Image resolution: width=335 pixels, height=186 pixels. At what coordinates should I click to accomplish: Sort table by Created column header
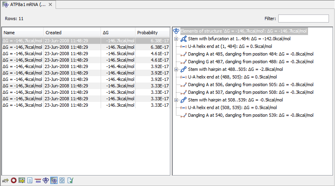(72, 33)
